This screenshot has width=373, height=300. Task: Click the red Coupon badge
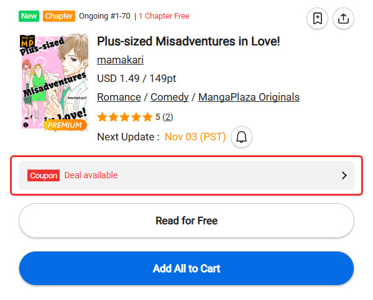click(44, 176)
